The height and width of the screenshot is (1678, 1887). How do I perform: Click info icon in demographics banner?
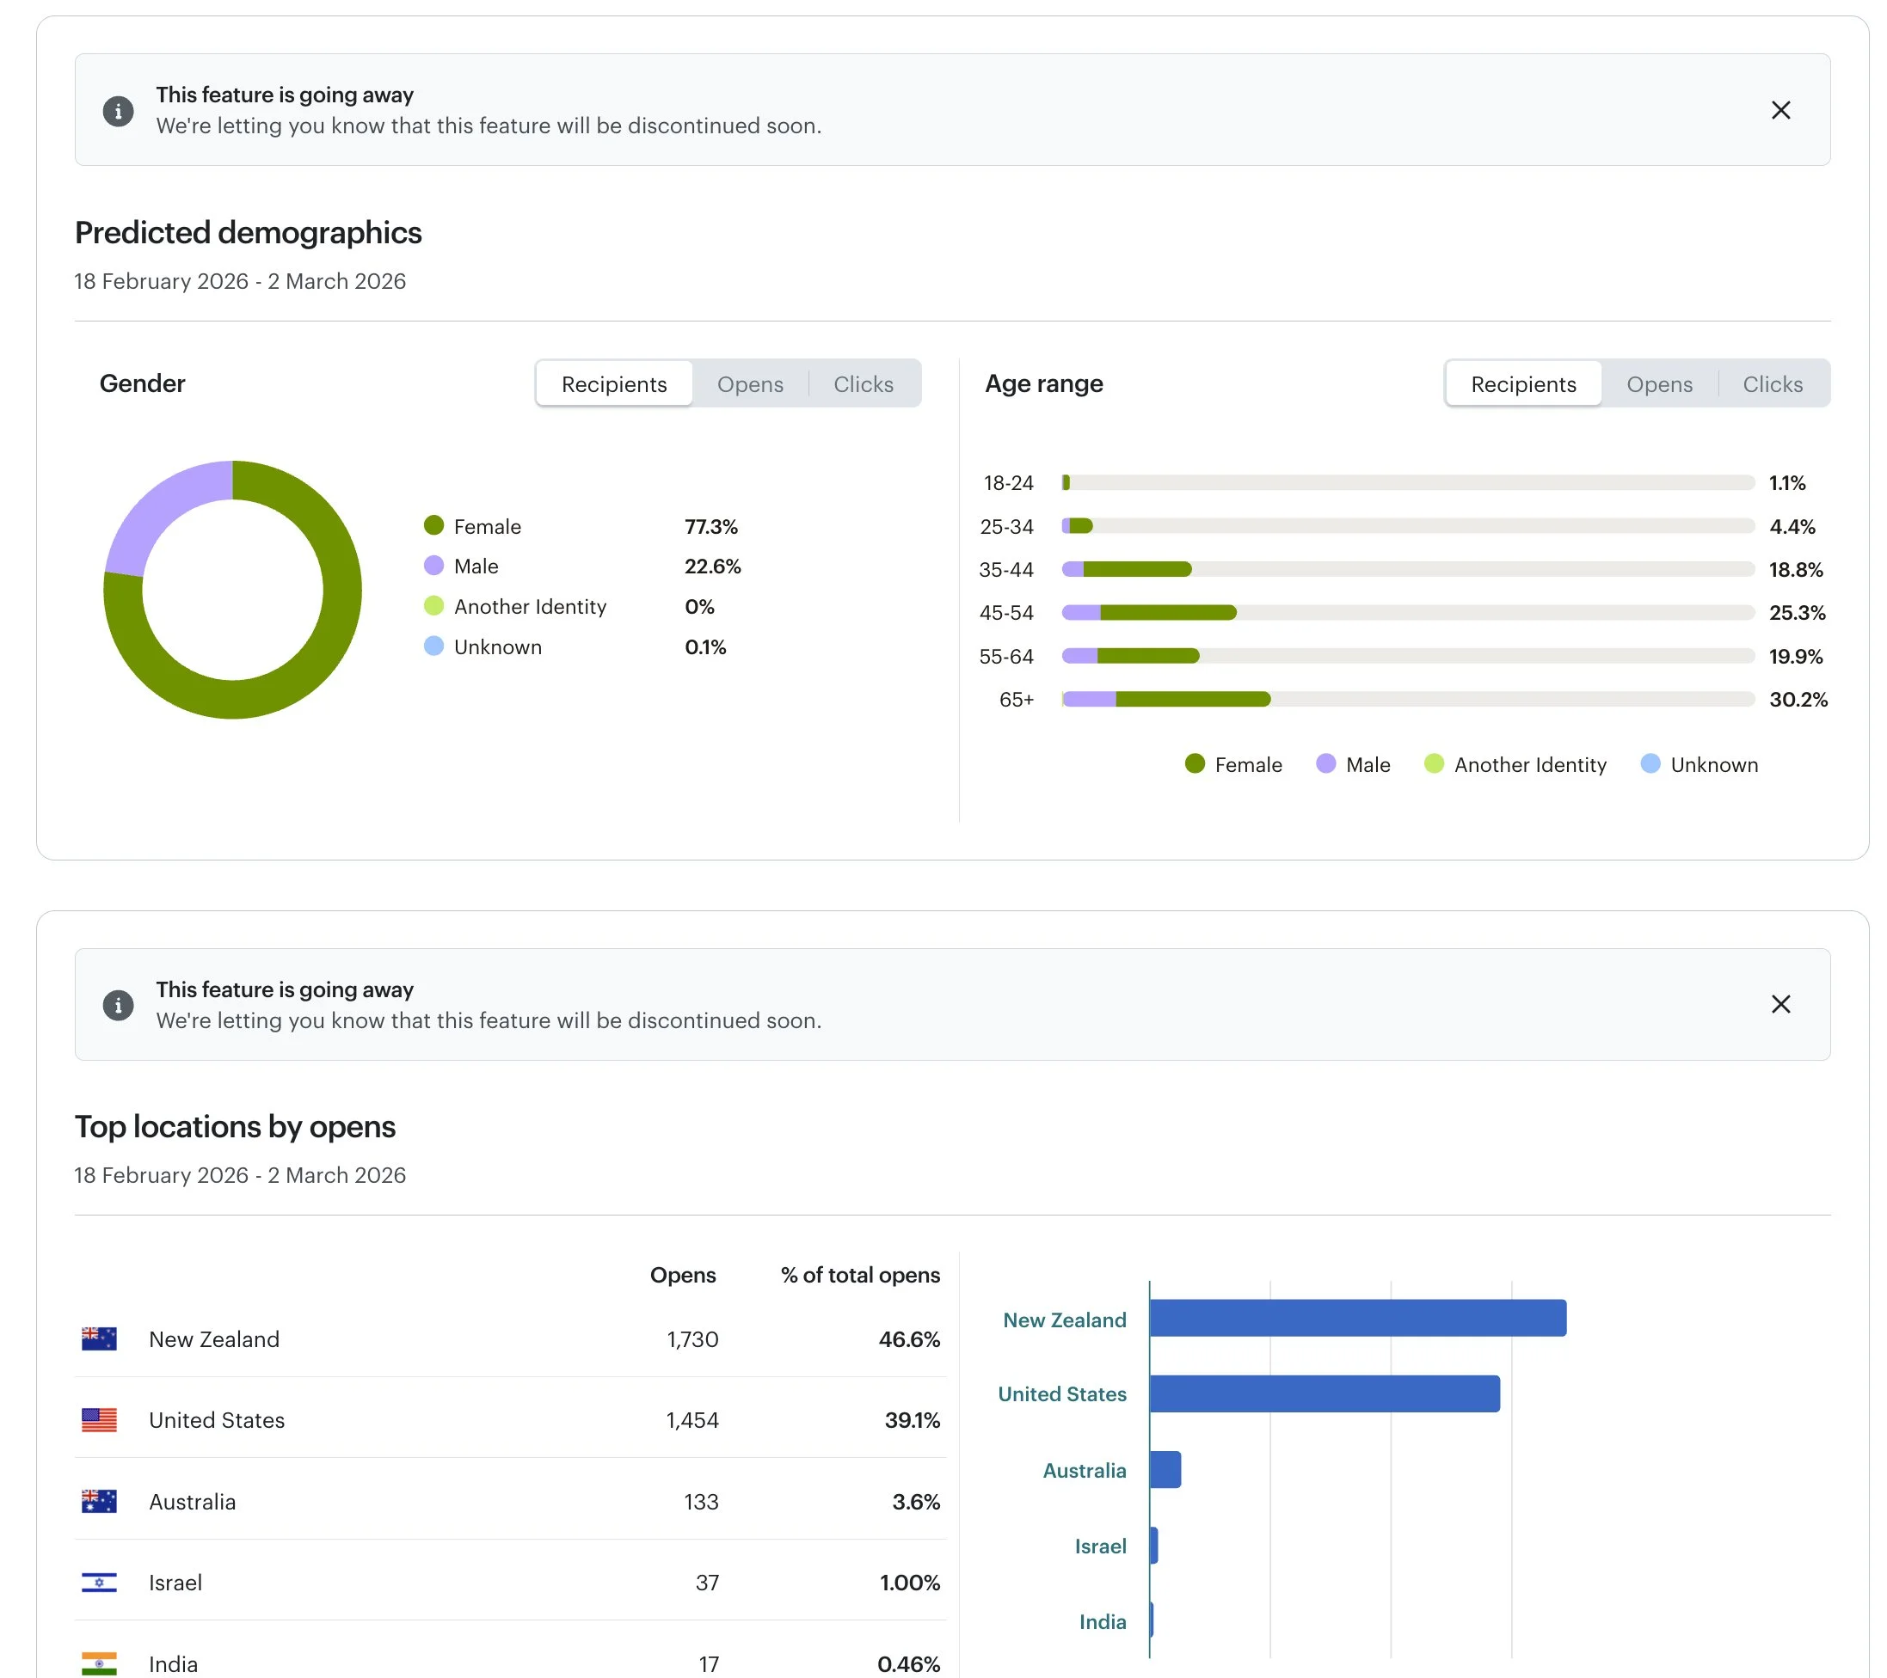[118, 111]
